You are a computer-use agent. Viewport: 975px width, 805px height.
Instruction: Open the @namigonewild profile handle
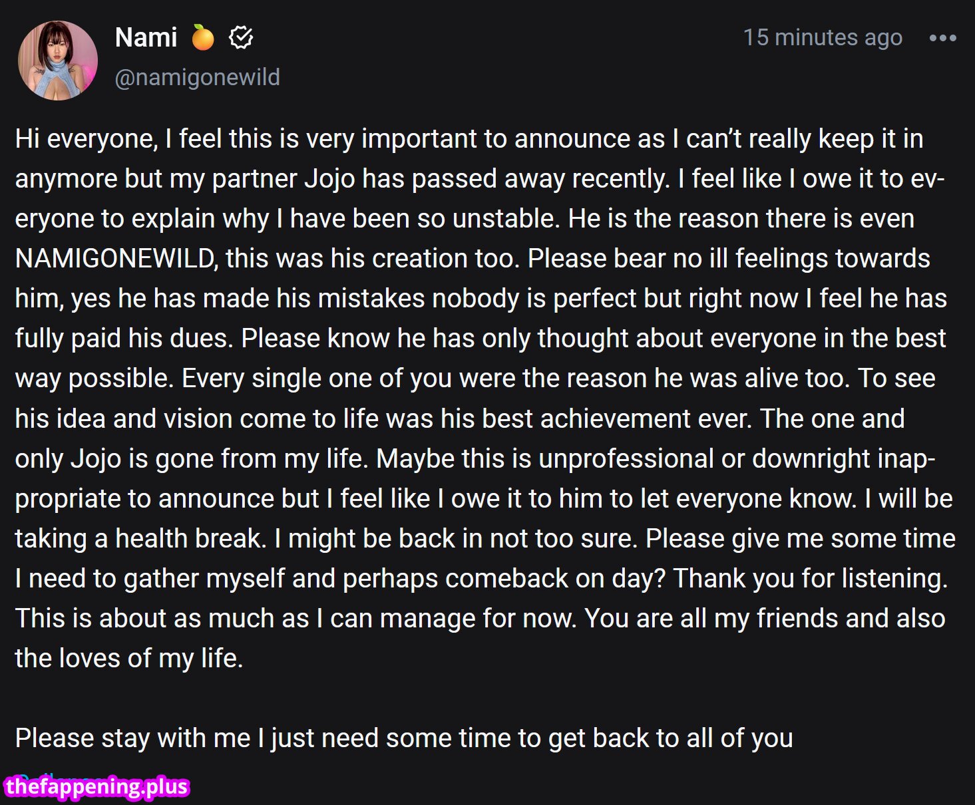[x=197, y=77]
